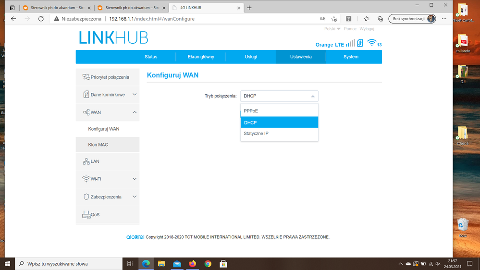The image size is (480, 270).
Task: Click the Zabezpieczenia shield icon
Action: click(86, 197)
